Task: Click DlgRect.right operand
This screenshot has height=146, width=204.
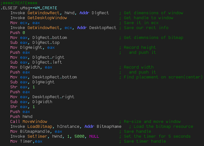Action: point(49,57)
